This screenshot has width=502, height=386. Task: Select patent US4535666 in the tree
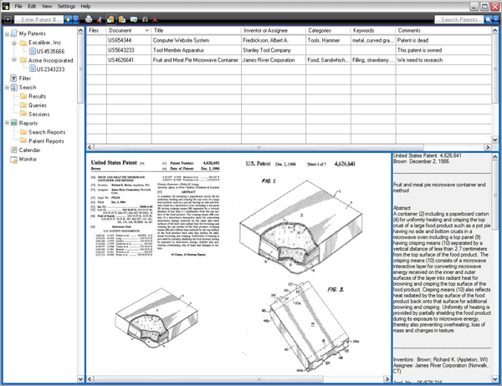(50, 52)
